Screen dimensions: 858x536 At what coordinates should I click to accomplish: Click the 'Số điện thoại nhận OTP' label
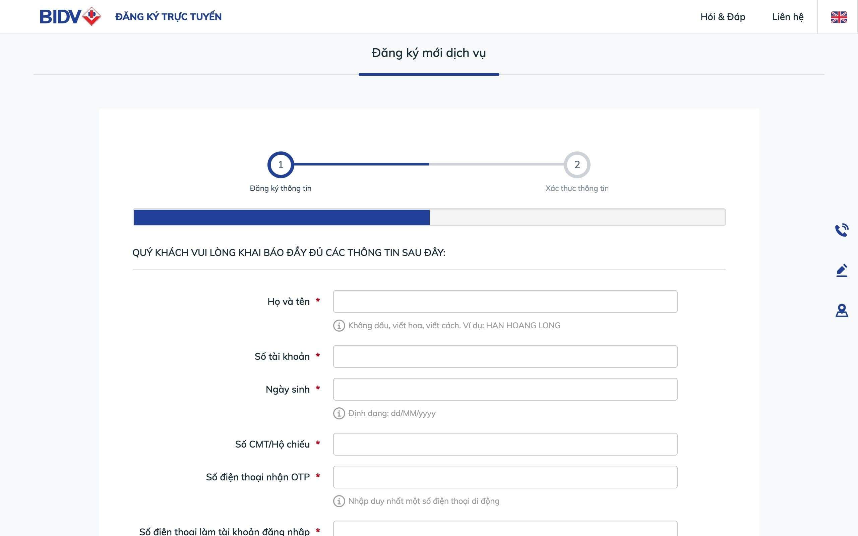(x=258, y=477)
